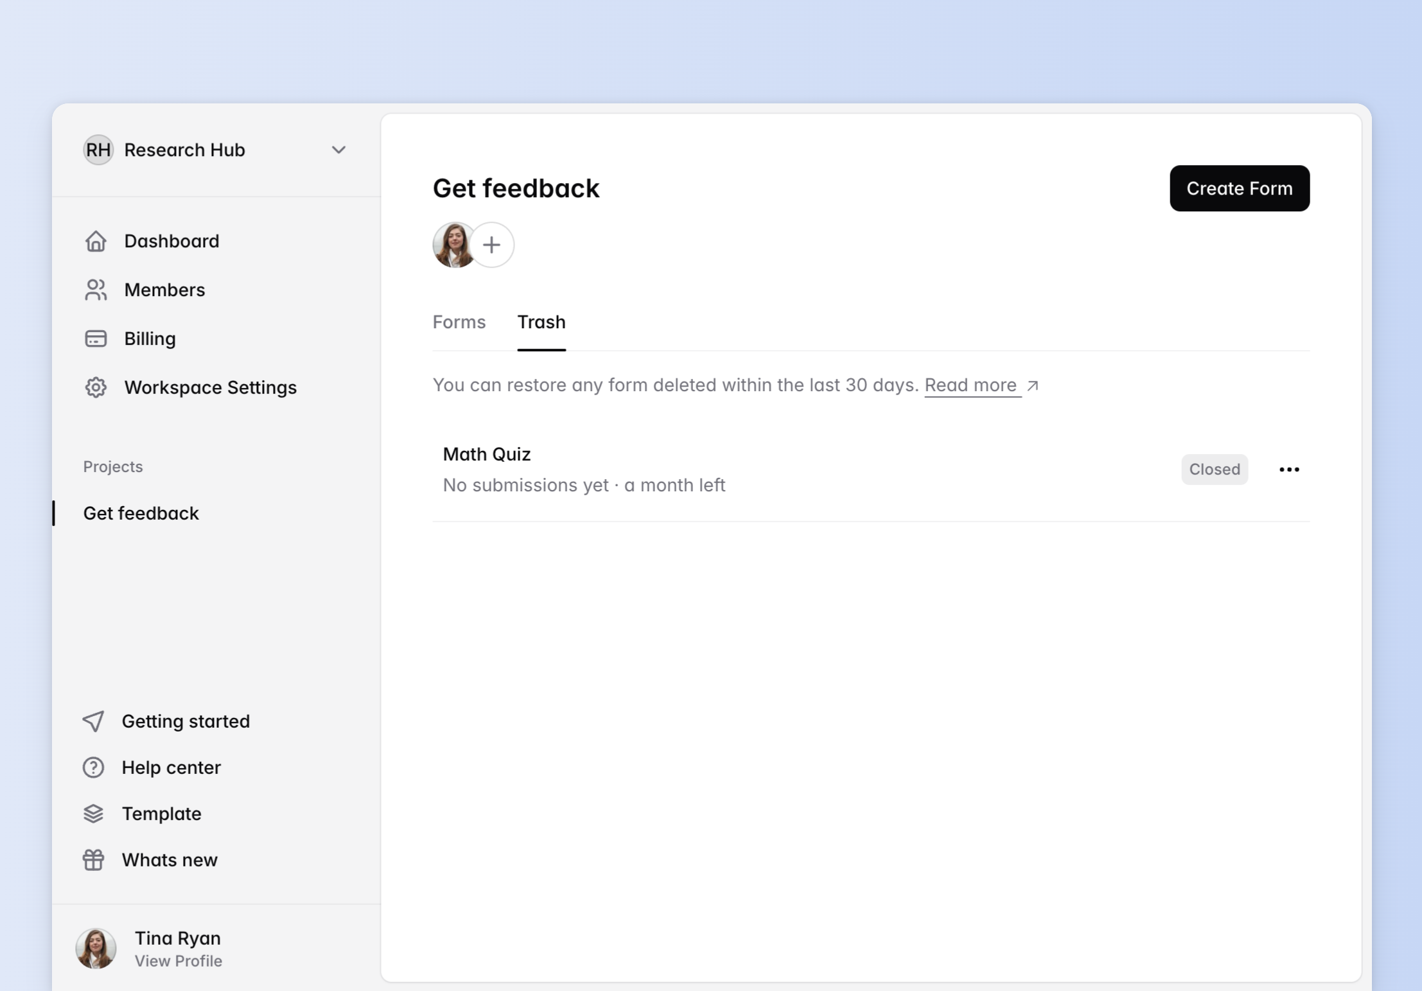Click the RH workspace avatar badge
Image resolution: width=1422 pixels, height=991 pixels.
(x=98, y=150)
